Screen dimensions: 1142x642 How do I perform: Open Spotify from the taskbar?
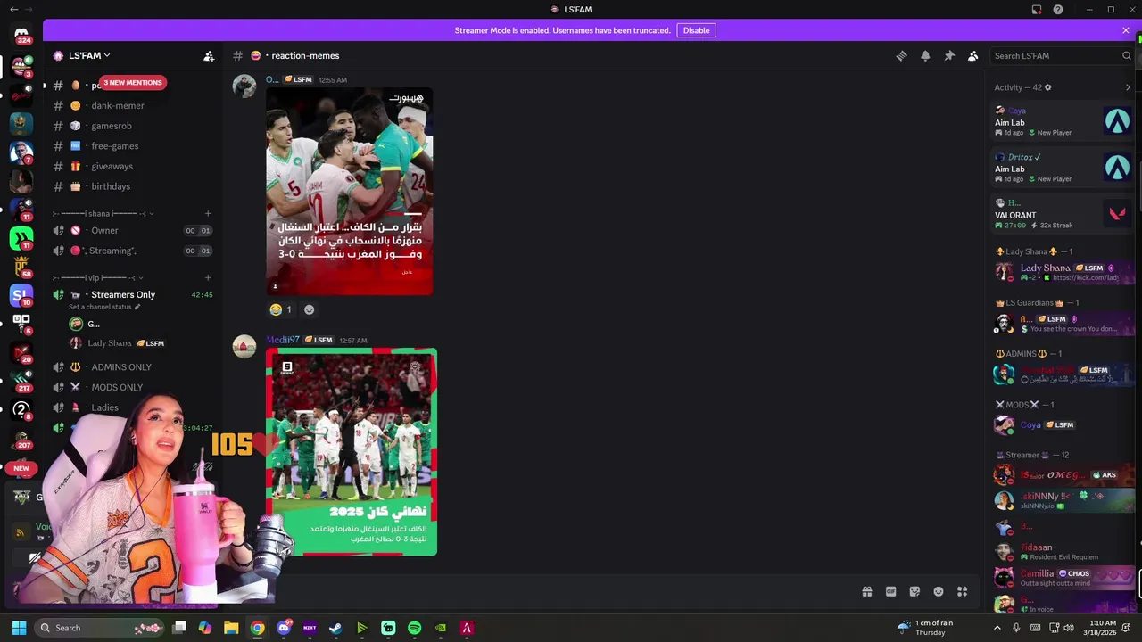(414, 628)
